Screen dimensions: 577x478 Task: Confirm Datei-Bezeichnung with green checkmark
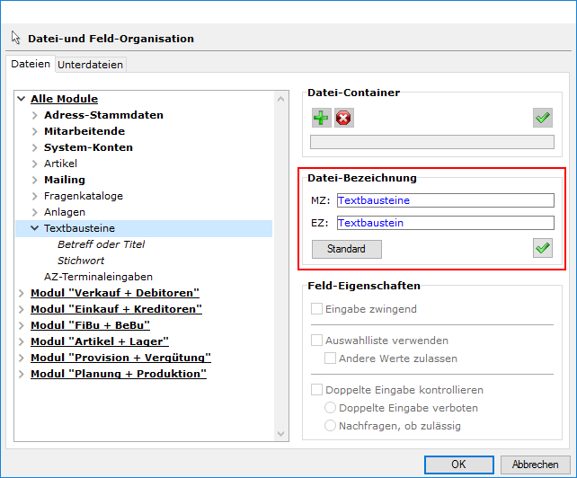pos(542,248)
